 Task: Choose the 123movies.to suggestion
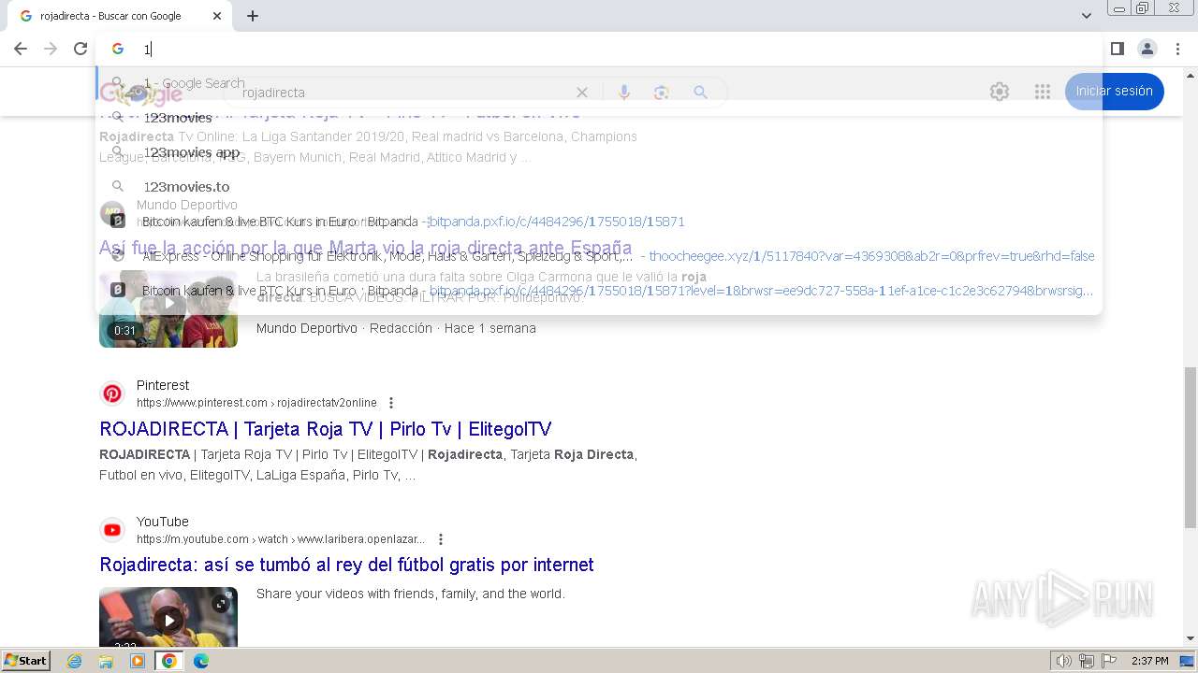pyautogui.click(x=600, y=187)
